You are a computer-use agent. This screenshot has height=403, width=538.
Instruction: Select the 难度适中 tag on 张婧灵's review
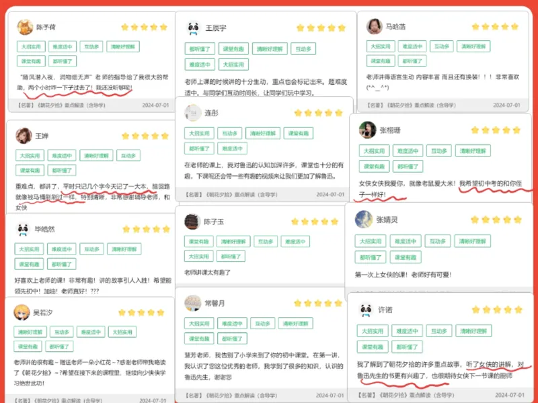click(406, 241)
